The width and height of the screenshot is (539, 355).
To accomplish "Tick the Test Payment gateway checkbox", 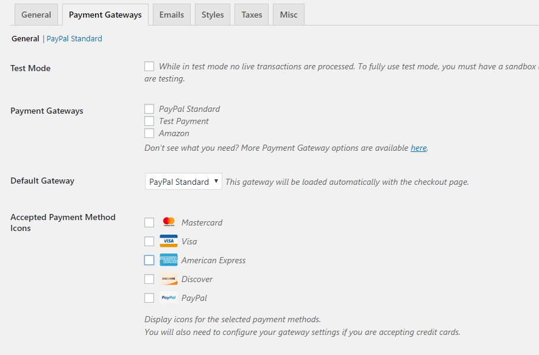I will [x=149, y=121].
